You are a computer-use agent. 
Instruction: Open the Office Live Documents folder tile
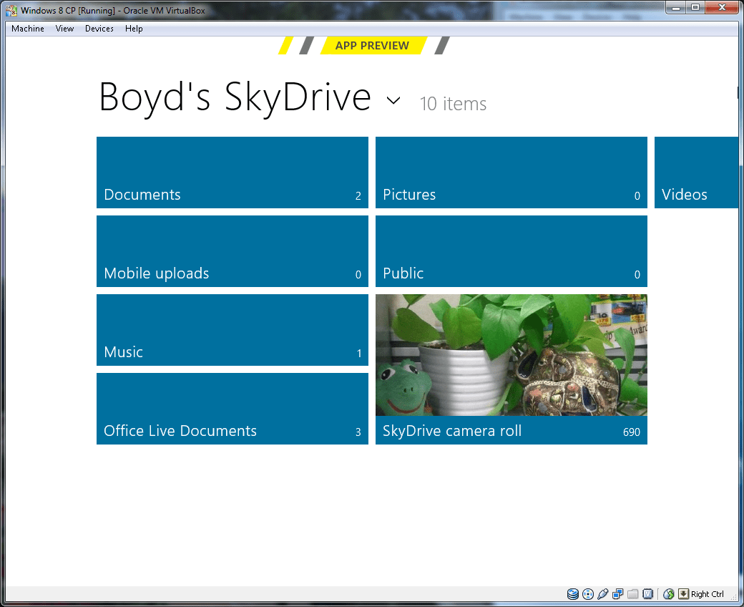coord(232,409)
